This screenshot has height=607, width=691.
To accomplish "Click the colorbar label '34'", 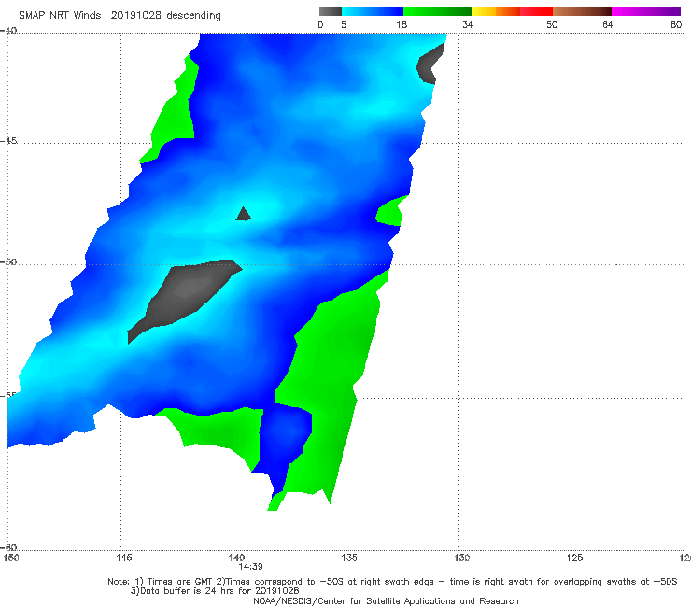I will point(468,25).
